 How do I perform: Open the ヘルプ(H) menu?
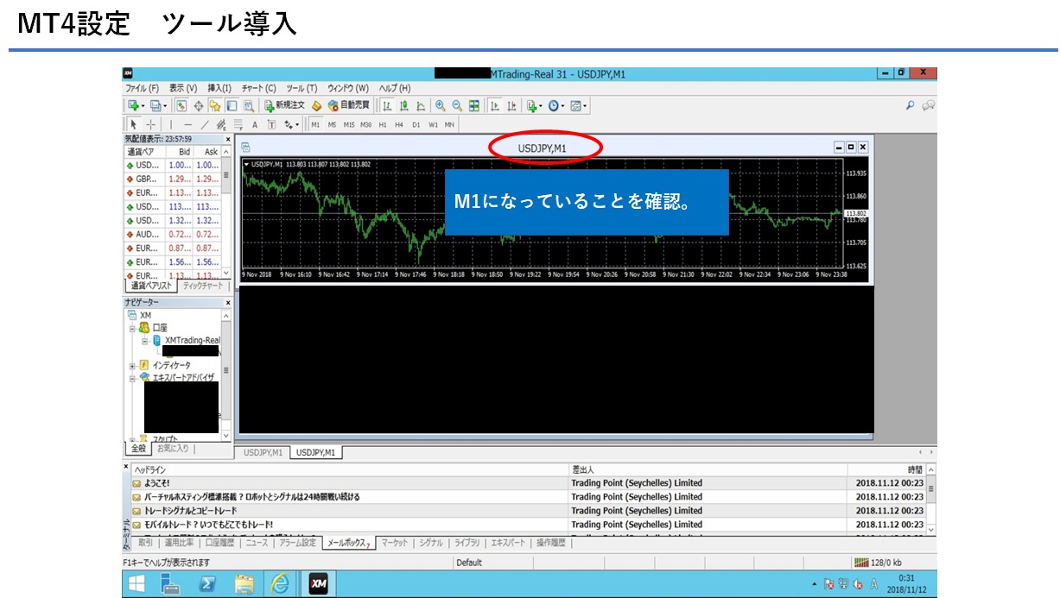coord(395,88)
